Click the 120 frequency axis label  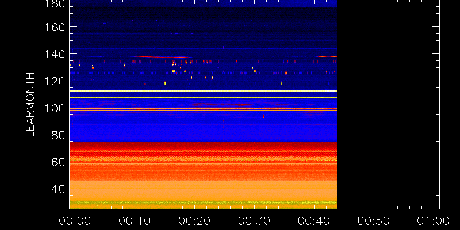[x=55, y=81]
